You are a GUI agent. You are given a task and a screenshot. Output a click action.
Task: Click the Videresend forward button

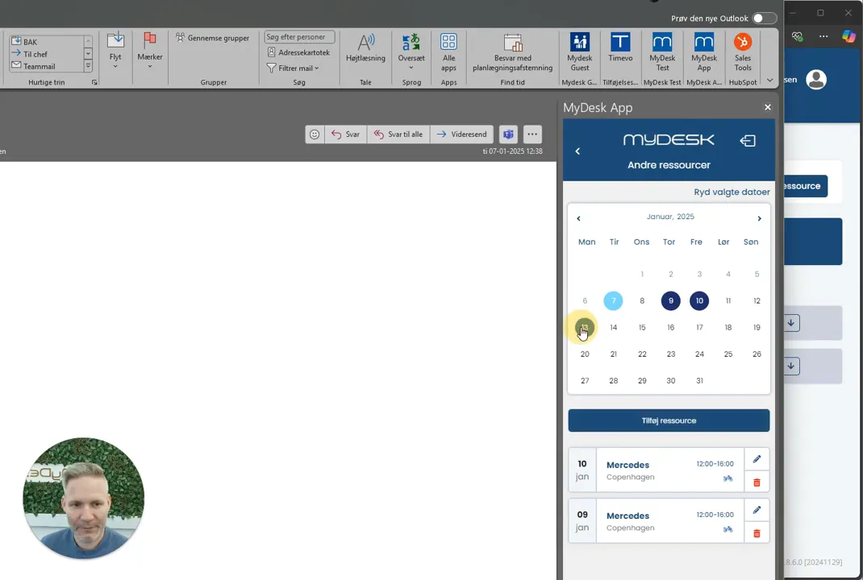tap(462, 135)
